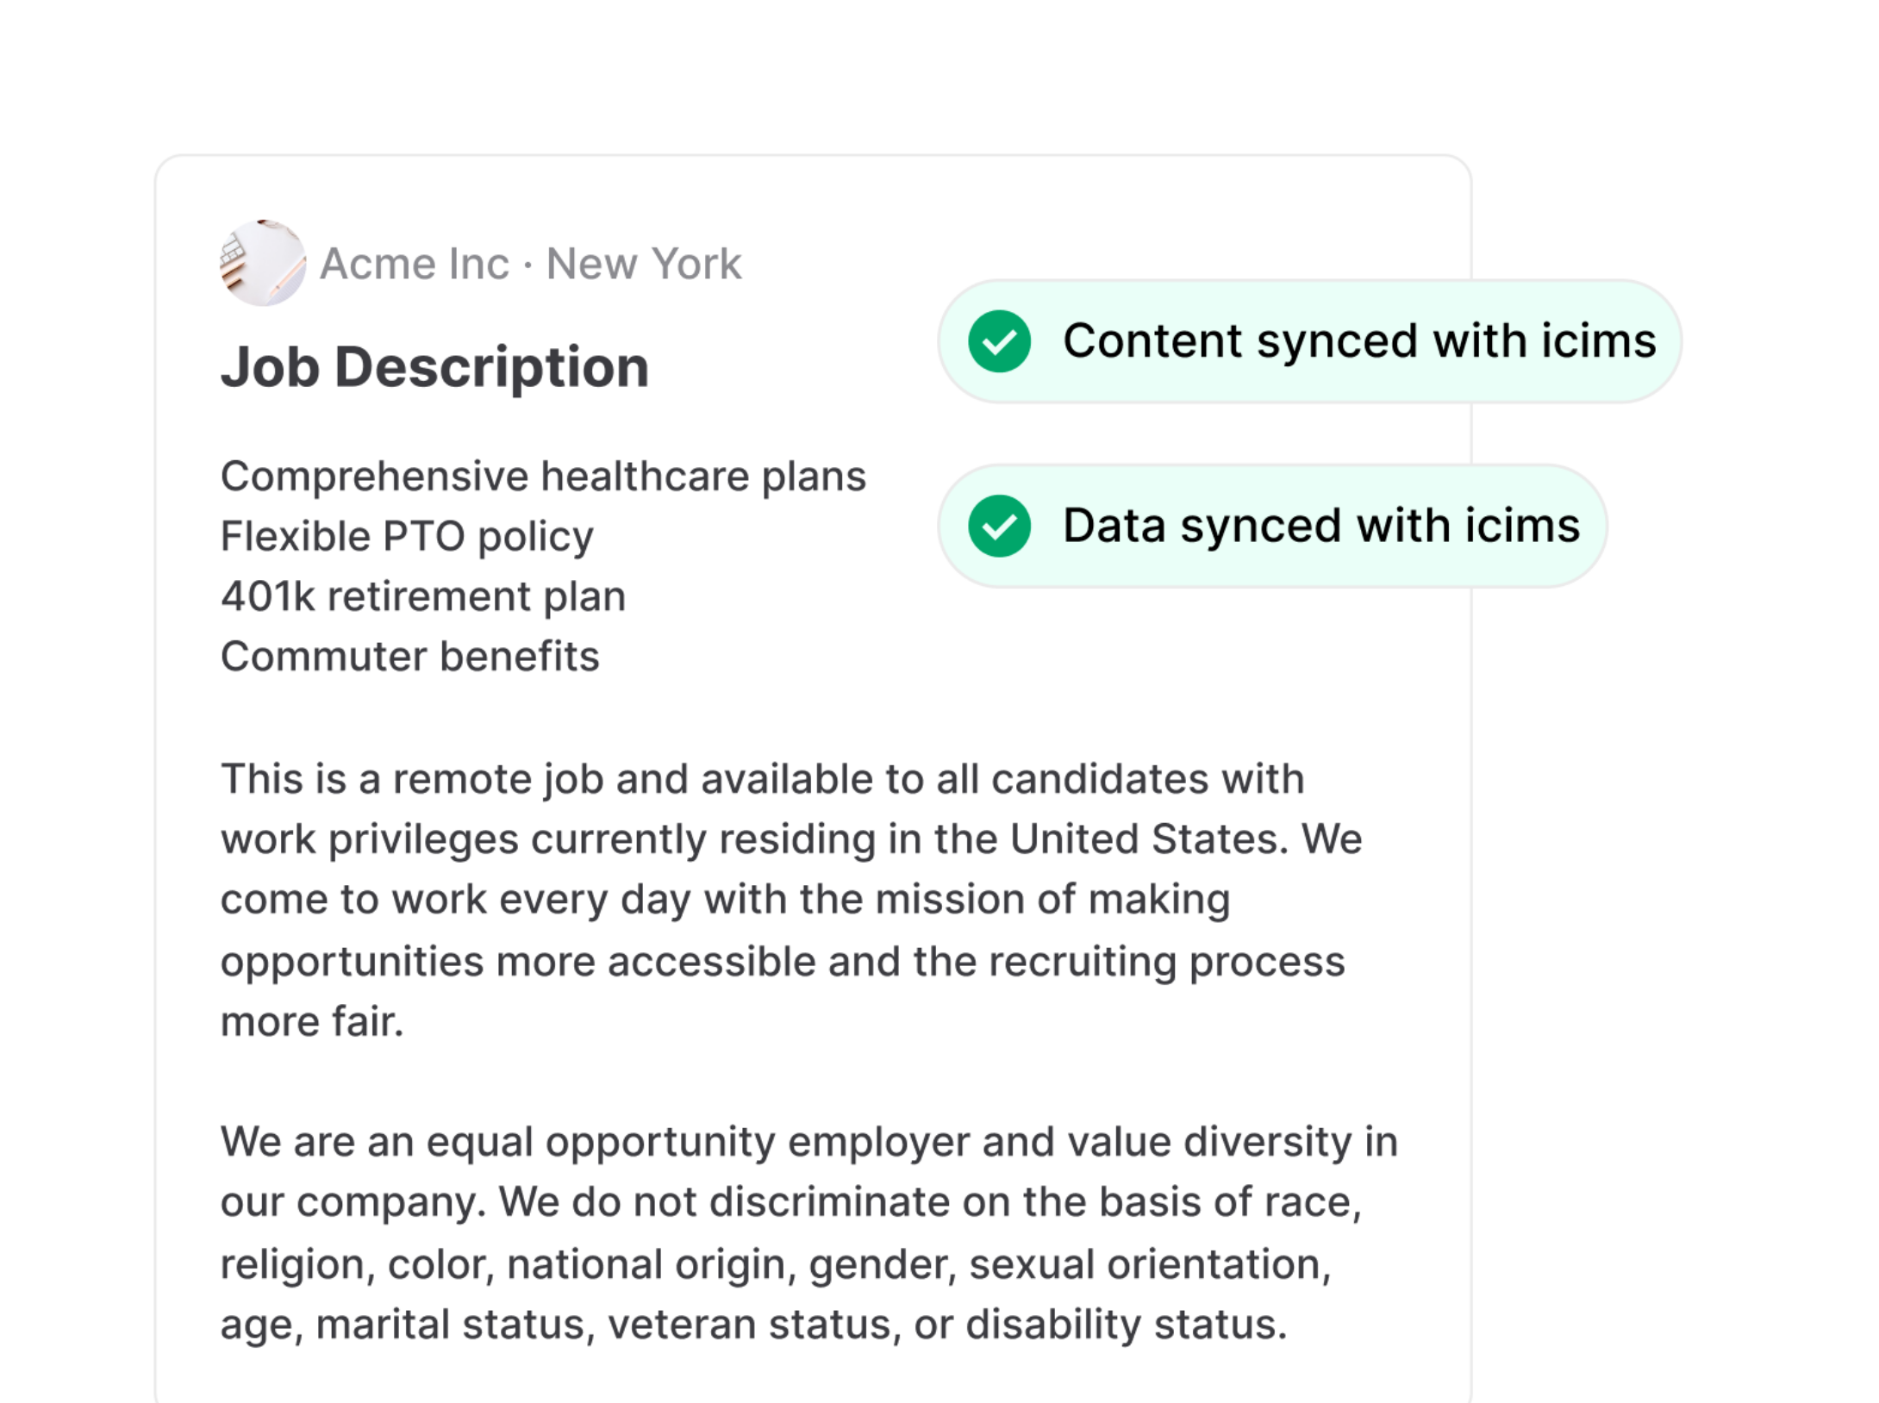Click the Acme Inc · New York label
Screen dimensions: 1879x1403
[x=529, y=264]
